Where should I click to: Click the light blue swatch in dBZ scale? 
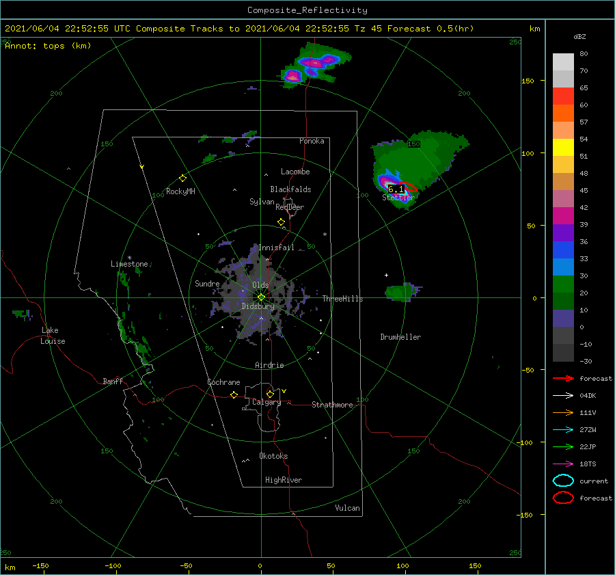click(563, 267)
